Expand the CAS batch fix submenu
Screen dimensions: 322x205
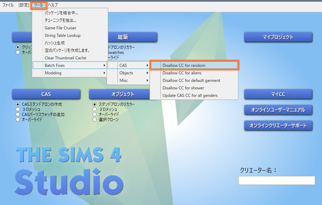tap(128, 65)
